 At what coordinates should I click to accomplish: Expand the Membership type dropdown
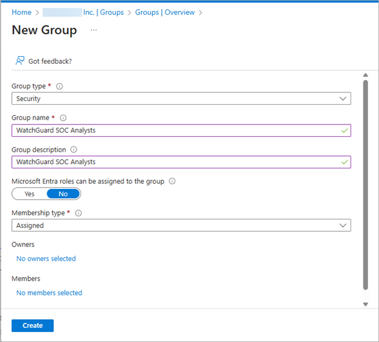click(342, 226)
